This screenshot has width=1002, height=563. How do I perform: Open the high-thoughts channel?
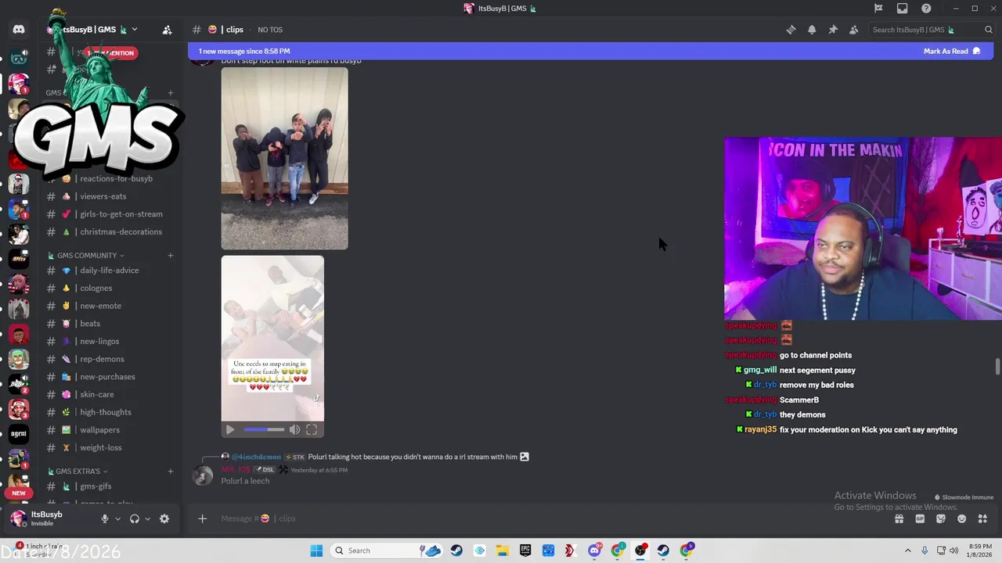tap(110, 412)
